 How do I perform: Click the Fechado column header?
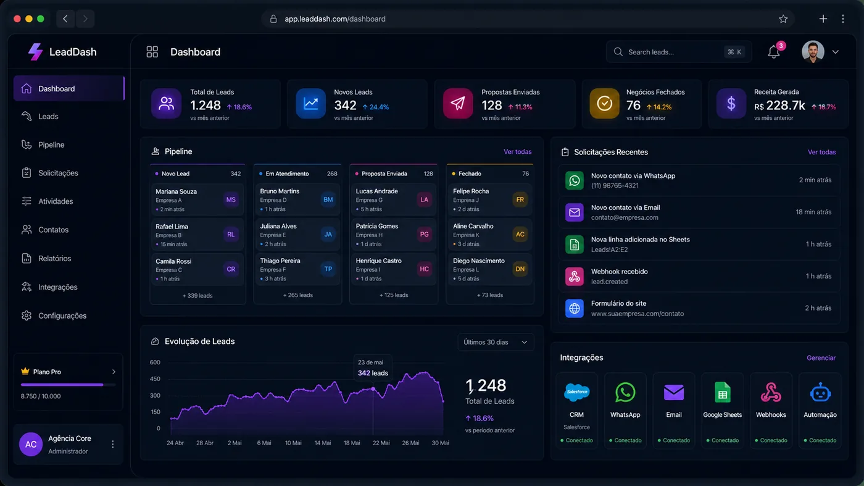click(x=490, y=174)
